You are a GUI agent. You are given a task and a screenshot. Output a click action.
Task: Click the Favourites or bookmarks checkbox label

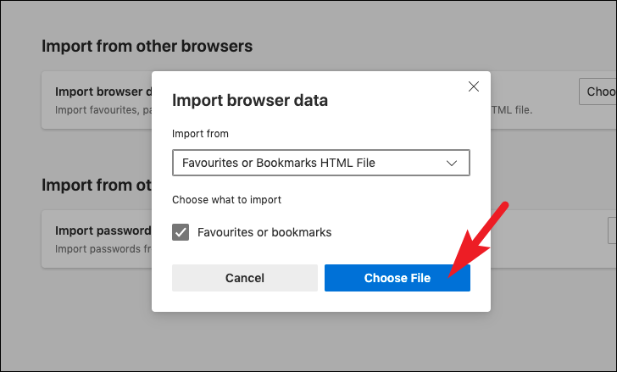point(264,232)
